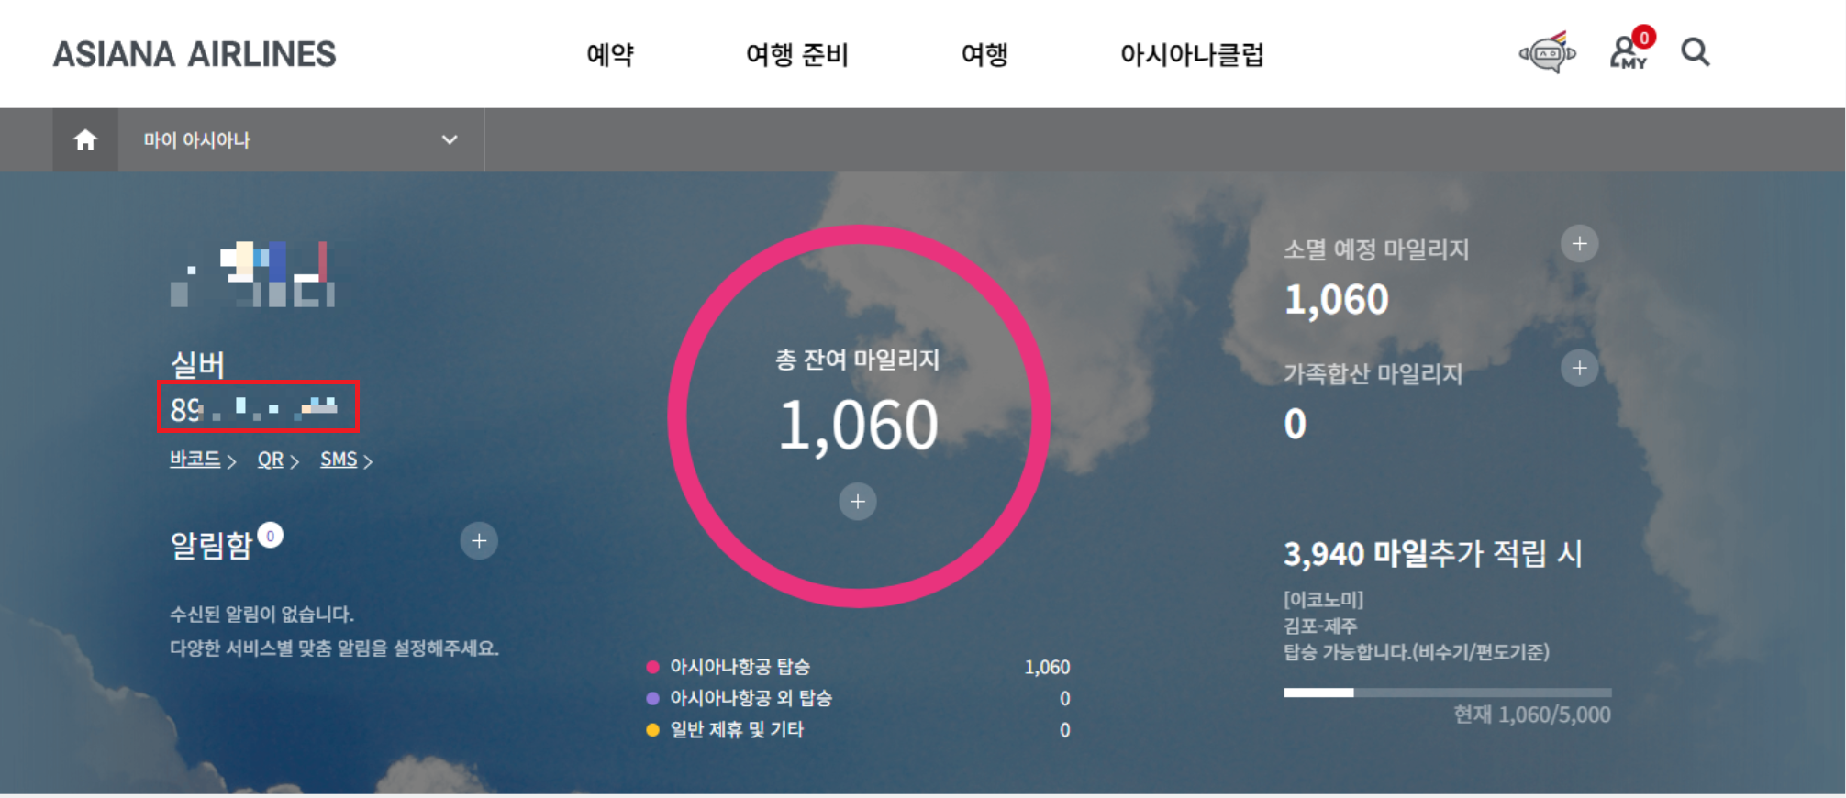Click the 알림함 notification count badge
1846x798 pixels.
point(270,535)
